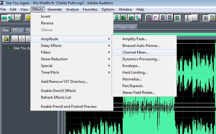This screenshot has height=134, width=216.
Task: Expand the Noise Reduction submenu
Action: pyautogui.click(x=72, y=59)
